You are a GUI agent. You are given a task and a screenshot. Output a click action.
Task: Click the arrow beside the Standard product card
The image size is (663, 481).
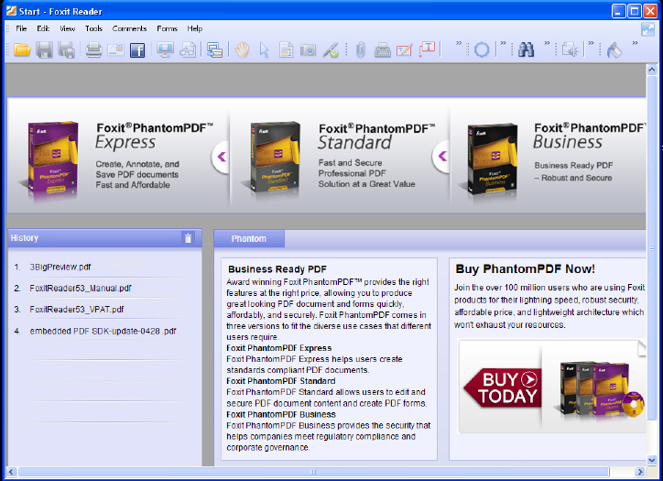[441, 157]
